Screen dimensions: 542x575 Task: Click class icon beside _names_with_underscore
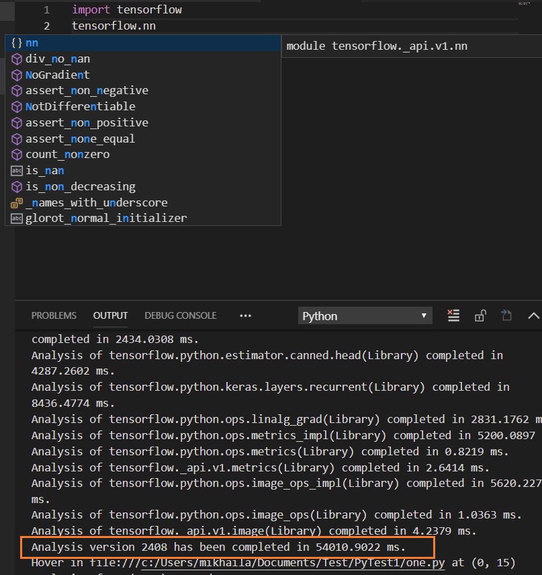pos(17,203)
